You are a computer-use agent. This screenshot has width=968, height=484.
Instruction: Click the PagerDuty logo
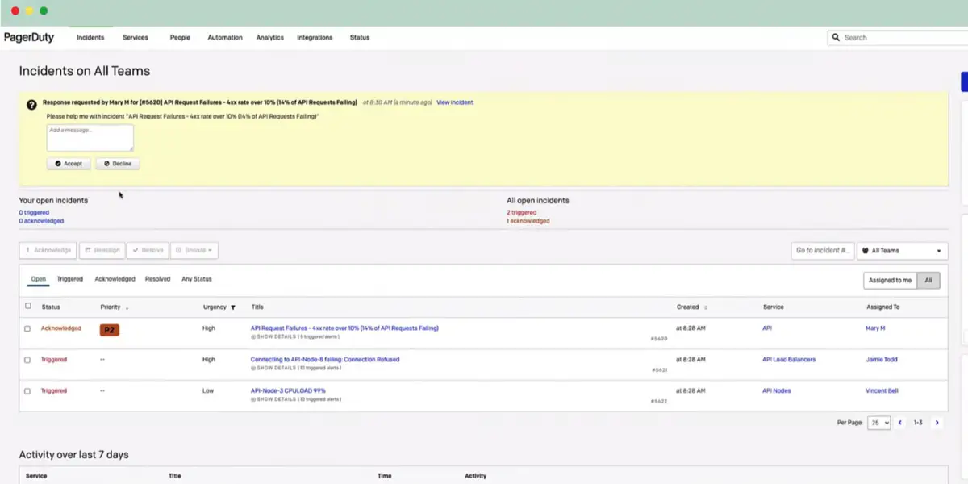(x=30, y=37)
